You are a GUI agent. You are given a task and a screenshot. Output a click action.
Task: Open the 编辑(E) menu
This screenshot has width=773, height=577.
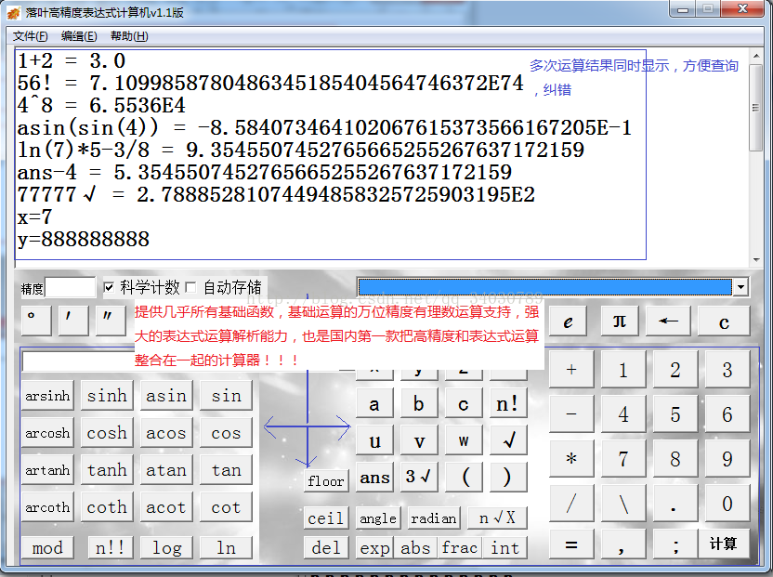point(79,36)
